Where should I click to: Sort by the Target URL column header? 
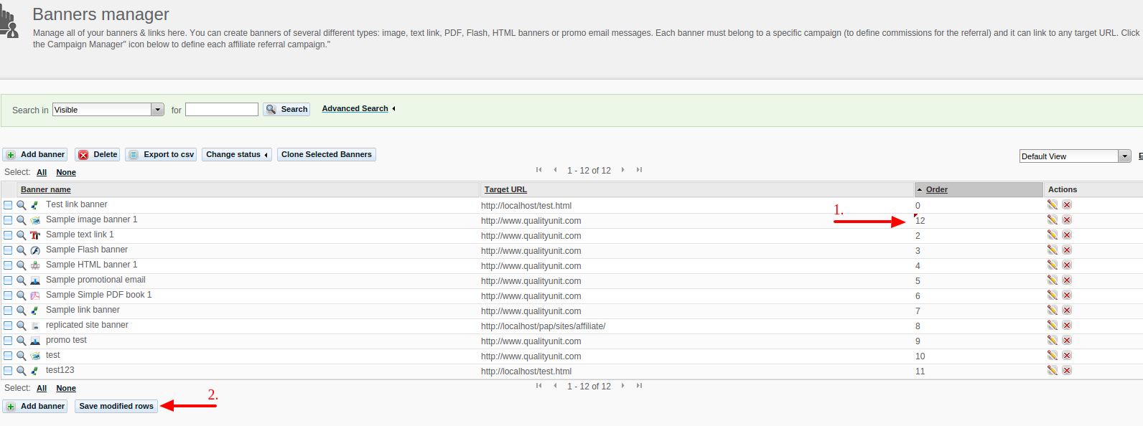[x=505, y=189]
